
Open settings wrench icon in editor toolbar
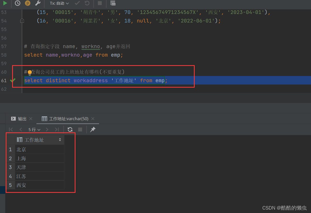37,3
